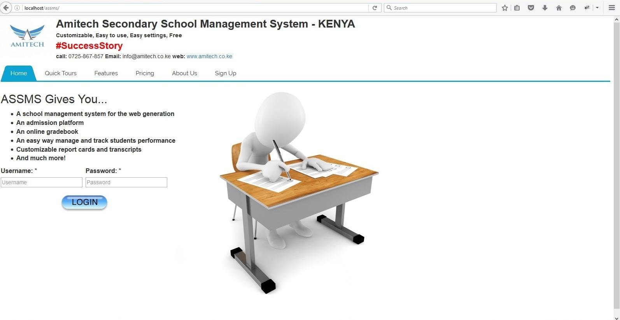Open the smiley chat icon in the toolbar

[x=573, y=8]
